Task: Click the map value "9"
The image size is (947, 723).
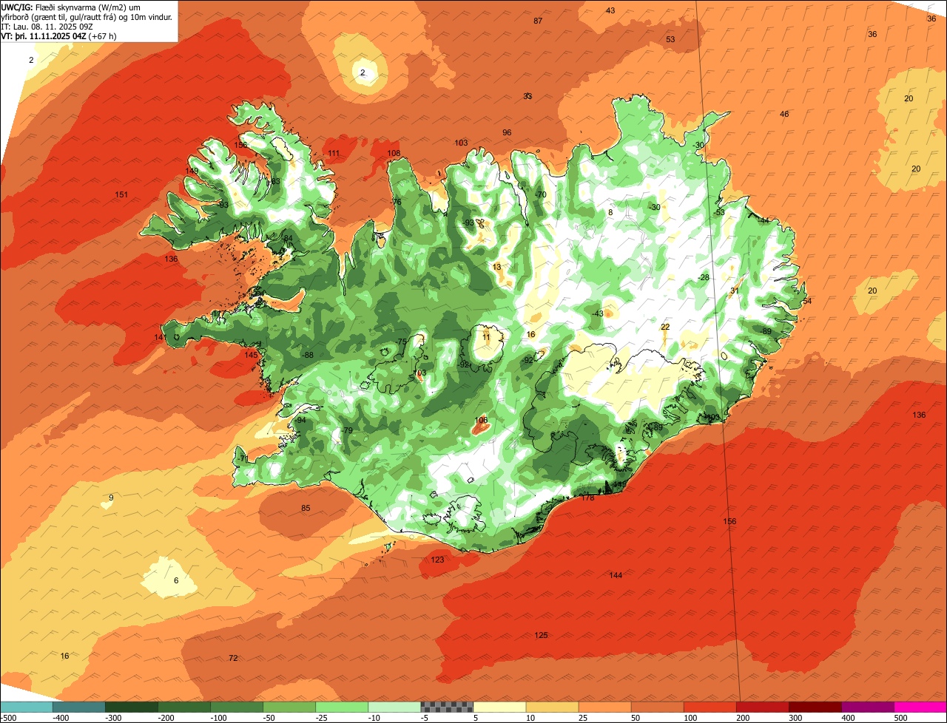Action: point(111,498)
